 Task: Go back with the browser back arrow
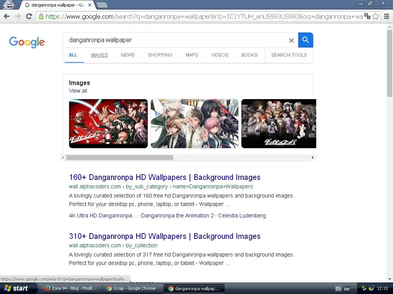[x=7, y=16]
